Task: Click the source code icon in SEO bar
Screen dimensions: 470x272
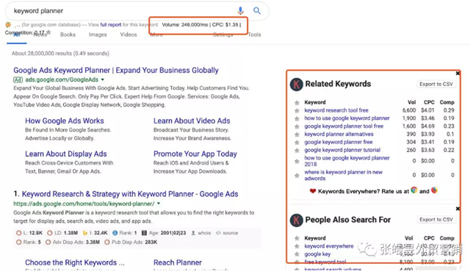Action: pos(218,233)
